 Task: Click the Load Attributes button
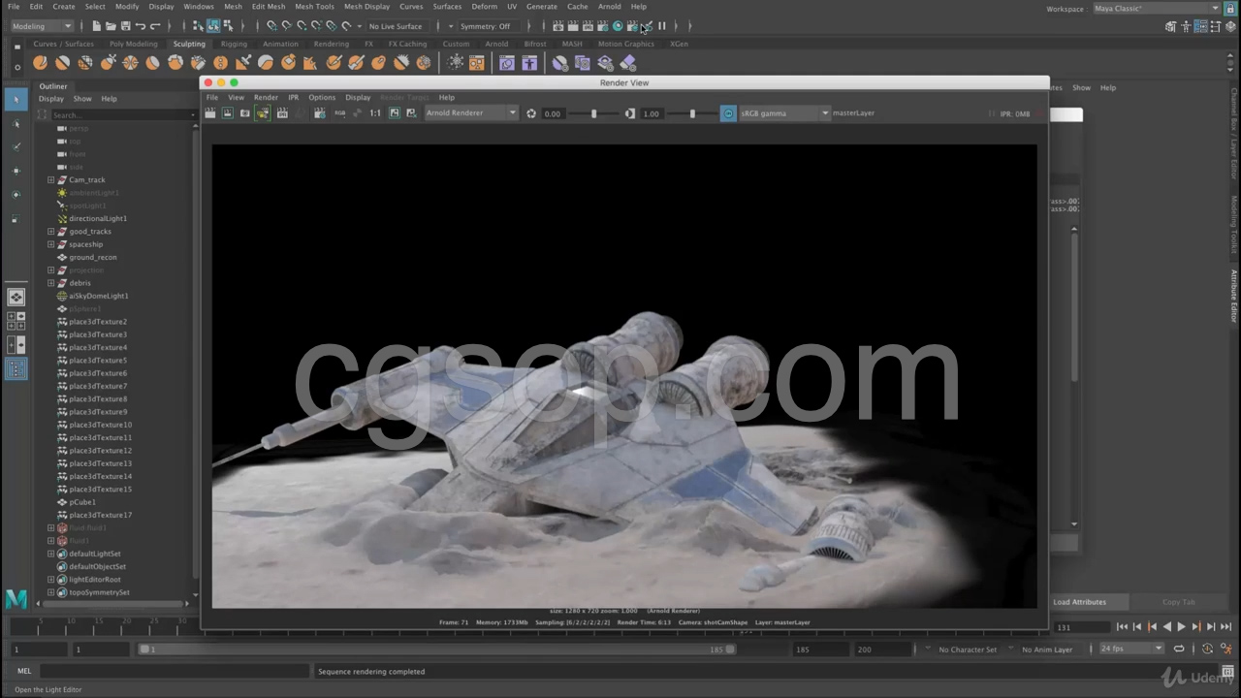[1079, 602]
